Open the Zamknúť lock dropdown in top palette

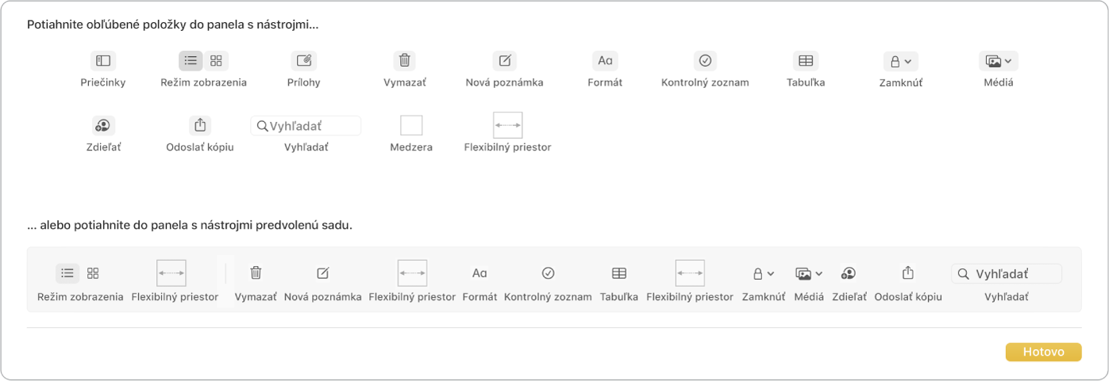click(x=900, y=61)
